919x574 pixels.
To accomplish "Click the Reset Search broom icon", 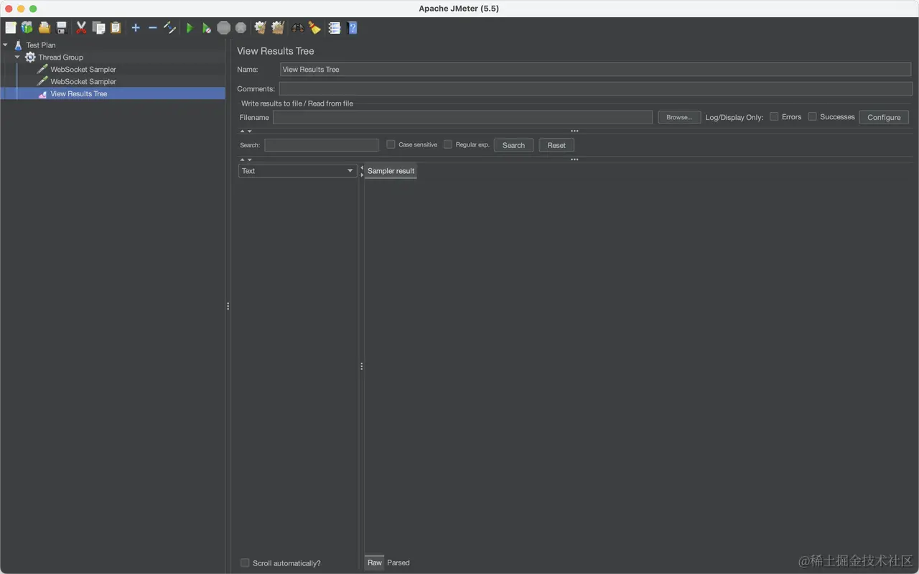I will pyautogui.click(x=314, y=28).
